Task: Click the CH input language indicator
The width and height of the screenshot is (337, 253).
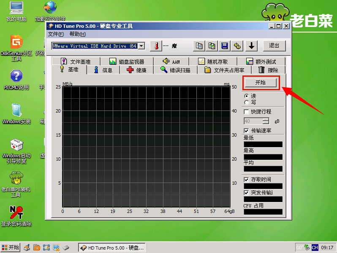Action: 315,248
